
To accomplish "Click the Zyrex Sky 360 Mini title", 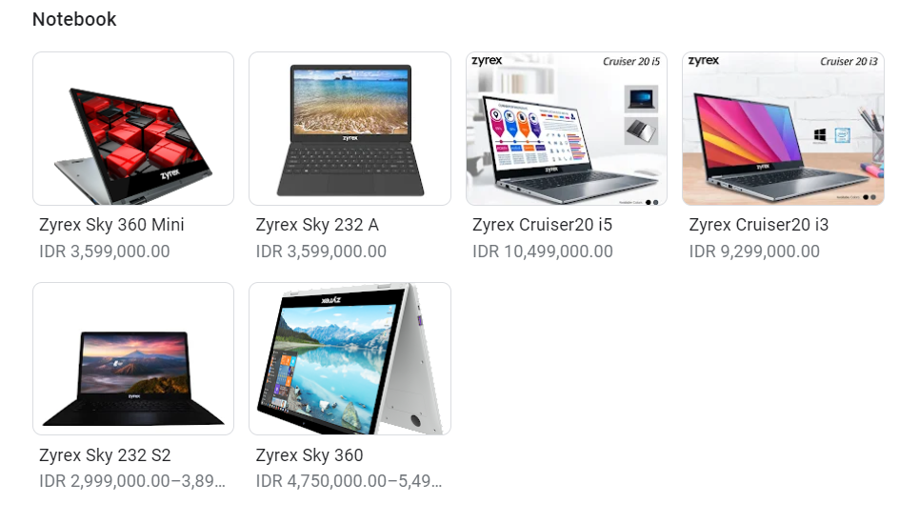I will (111, 225).
